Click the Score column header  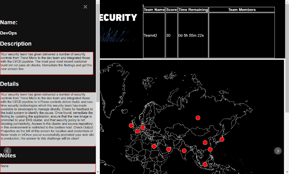coord(171,10)
